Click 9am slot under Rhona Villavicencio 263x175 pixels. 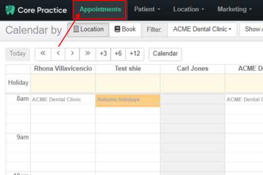point(63,138)
